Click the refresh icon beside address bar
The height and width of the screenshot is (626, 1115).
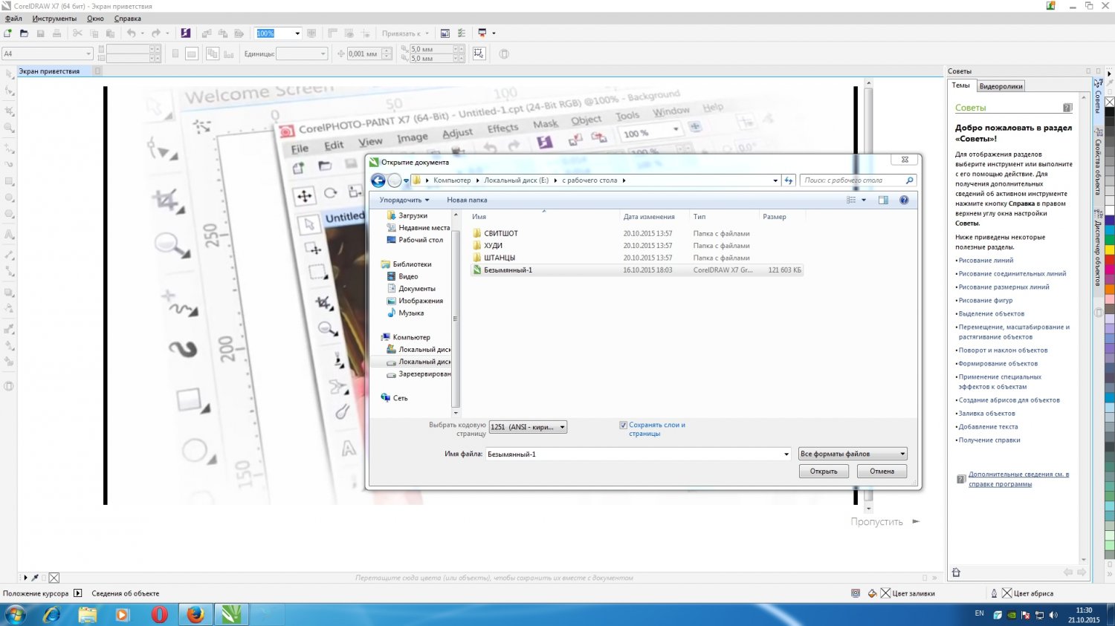pyautogui.click(x=789, y=180)
